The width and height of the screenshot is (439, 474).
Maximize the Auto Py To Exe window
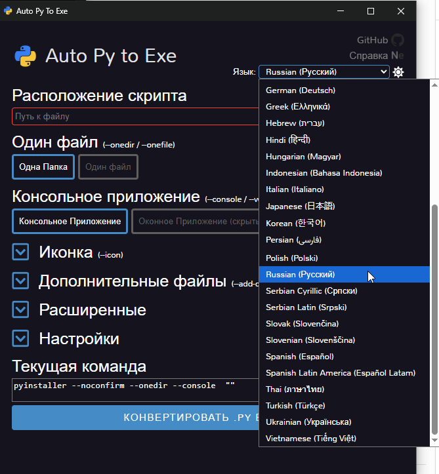click(371, 11)
